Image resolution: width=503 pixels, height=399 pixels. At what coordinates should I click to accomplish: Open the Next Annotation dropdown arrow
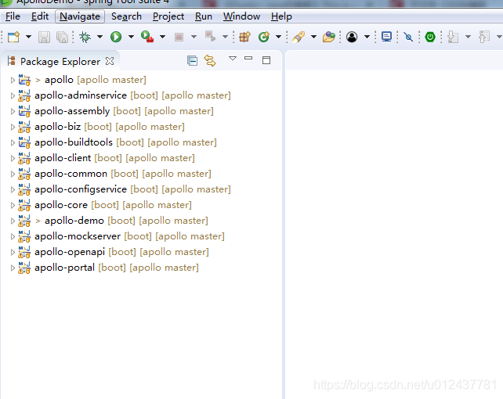tap(468, 37)
